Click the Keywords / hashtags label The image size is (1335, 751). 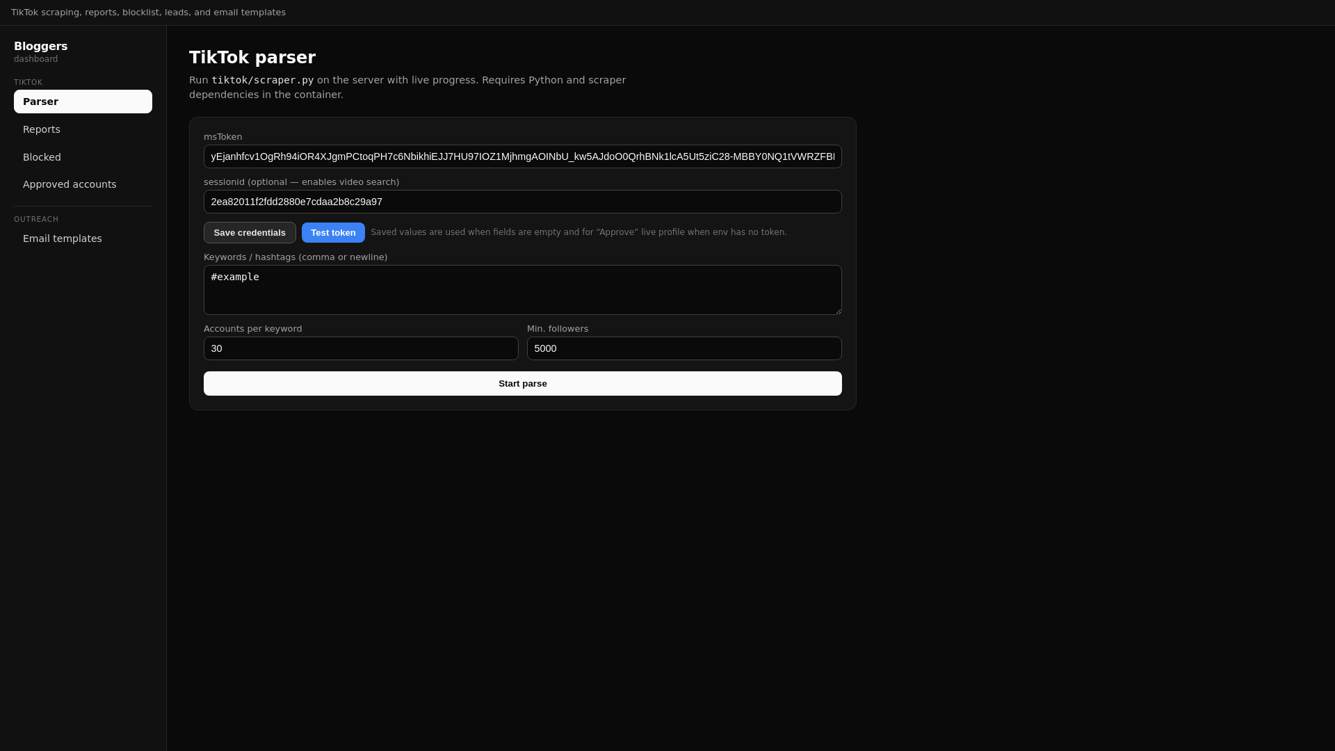(296, 257)
